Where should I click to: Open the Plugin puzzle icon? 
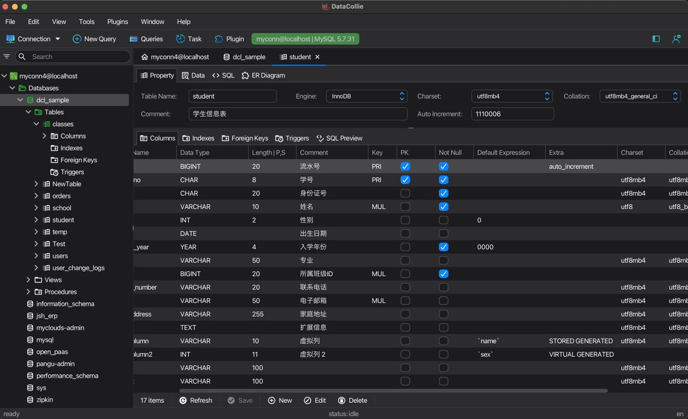pyautogui.click(x=219, y=39)
